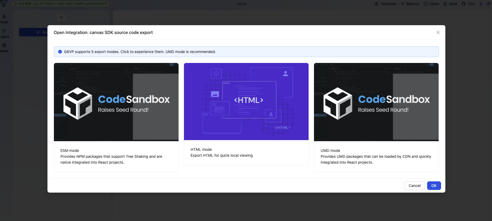Click the theme paint icon in the top bar
The width and height of the screenshot is (492, 221).
pyautogui.click(x=481, y=4)
